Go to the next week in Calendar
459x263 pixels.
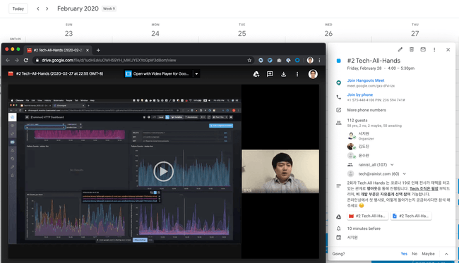coord(47,8)
